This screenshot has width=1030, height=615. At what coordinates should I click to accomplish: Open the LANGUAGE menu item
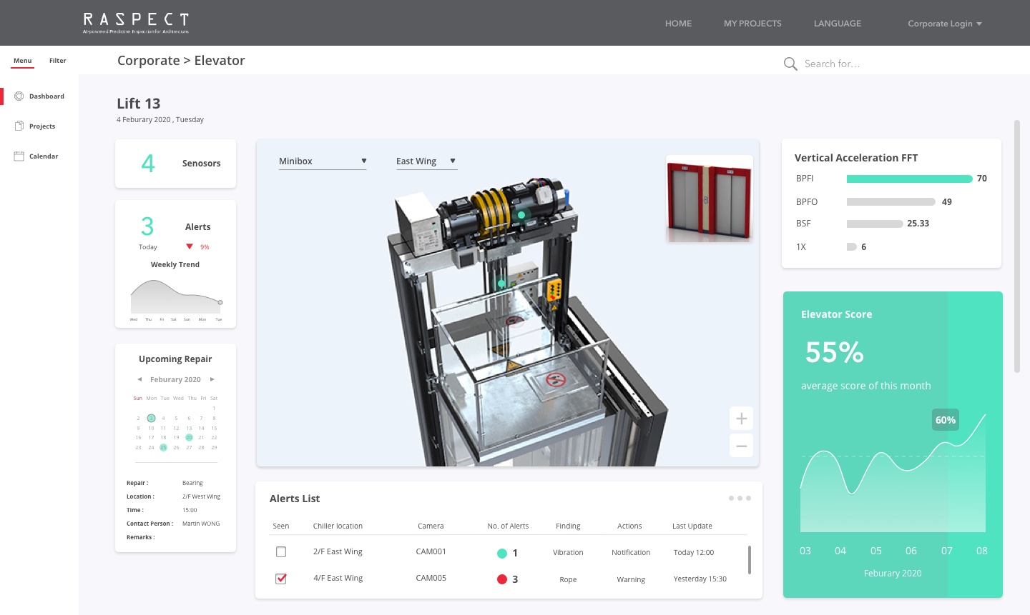[837, 23]
